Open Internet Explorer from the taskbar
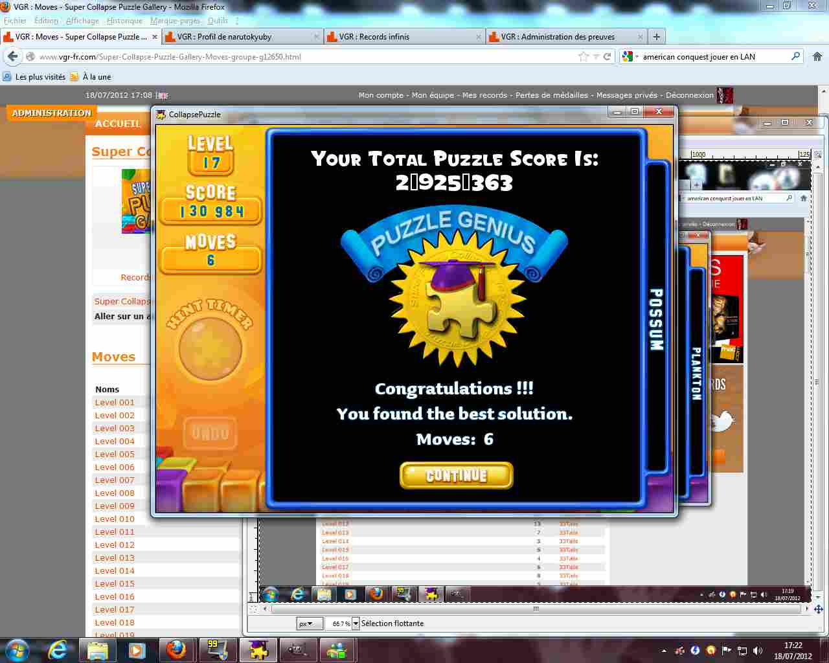 (58, 649)
